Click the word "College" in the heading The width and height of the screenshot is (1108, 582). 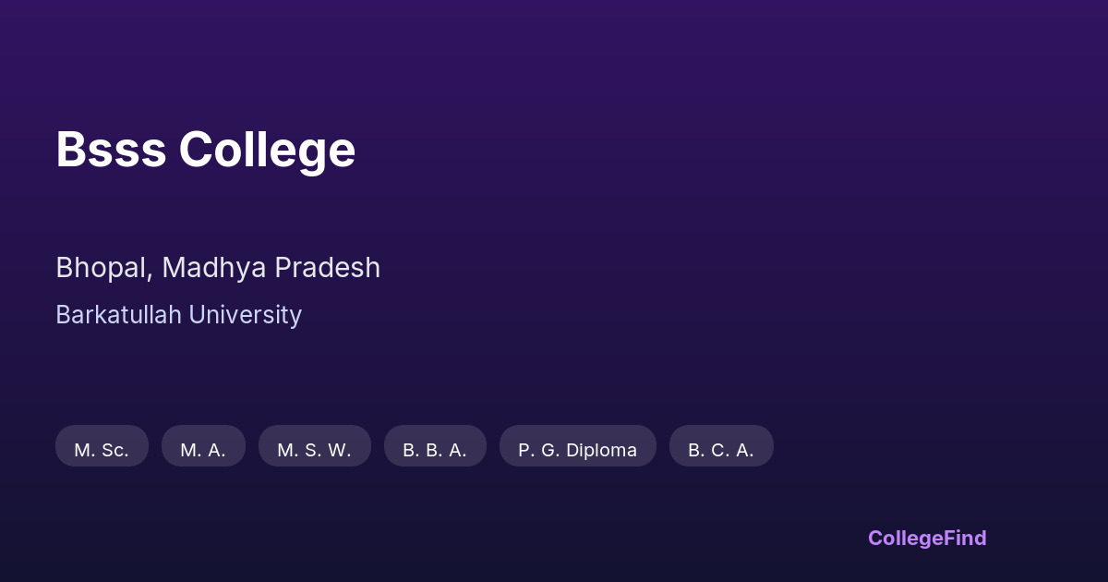[267, 150]
